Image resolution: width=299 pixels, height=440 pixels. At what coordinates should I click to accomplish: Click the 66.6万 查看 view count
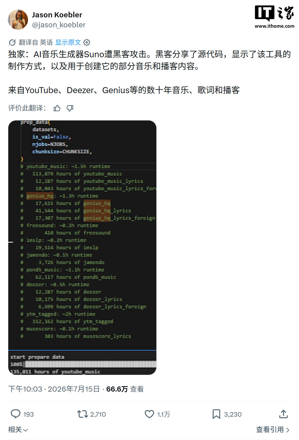pyautogui.click(x=125, y=389)
